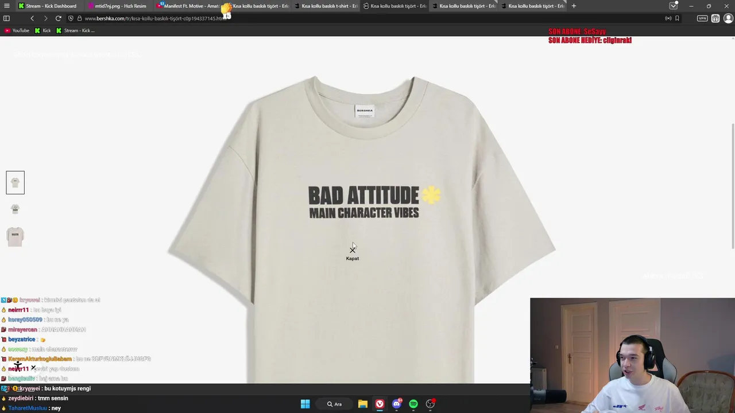Reload the current Bershka page

58,18
